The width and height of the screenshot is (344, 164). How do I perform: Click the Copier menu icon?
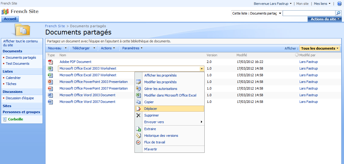pos(138,102)
